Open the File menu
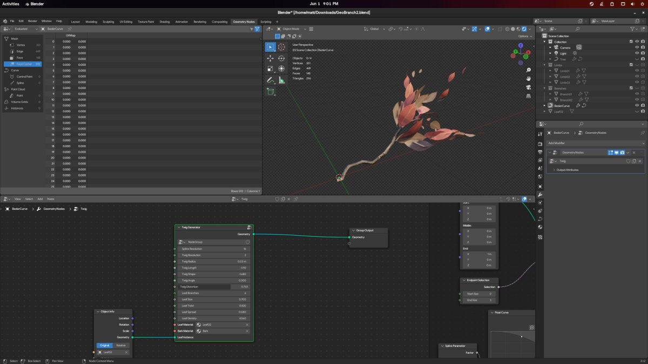Viewport: 648px width, 364px height. (x=12, y=22)
